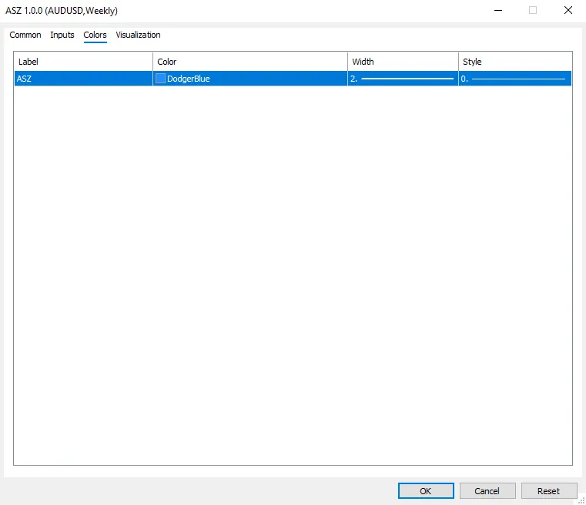586x505 pixels.
Task: Click the DodgerBlue color swatch square
Action: [x=161, y=79]
